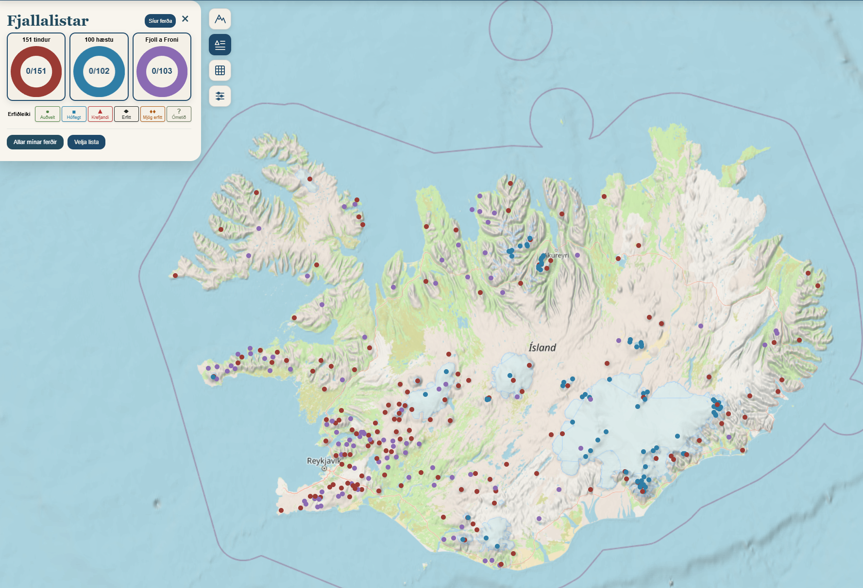Image resolution: width=863 pixels, height=588 pixels.
Task: Select the 100 hæstu list card
Action: [x=99, y=67]
